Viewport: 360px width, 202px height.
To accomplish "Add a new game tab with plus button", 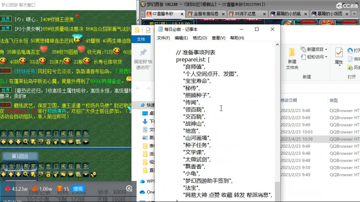I will pos(354,13).
